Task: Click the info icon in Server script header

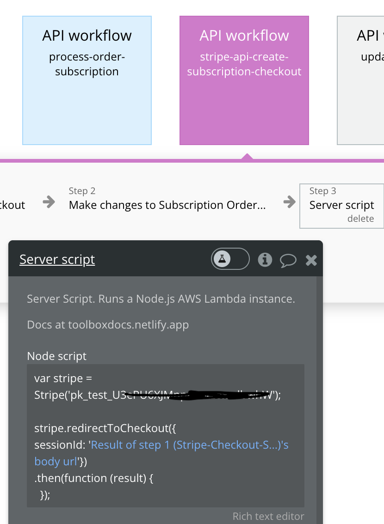Action: point(265,260)
